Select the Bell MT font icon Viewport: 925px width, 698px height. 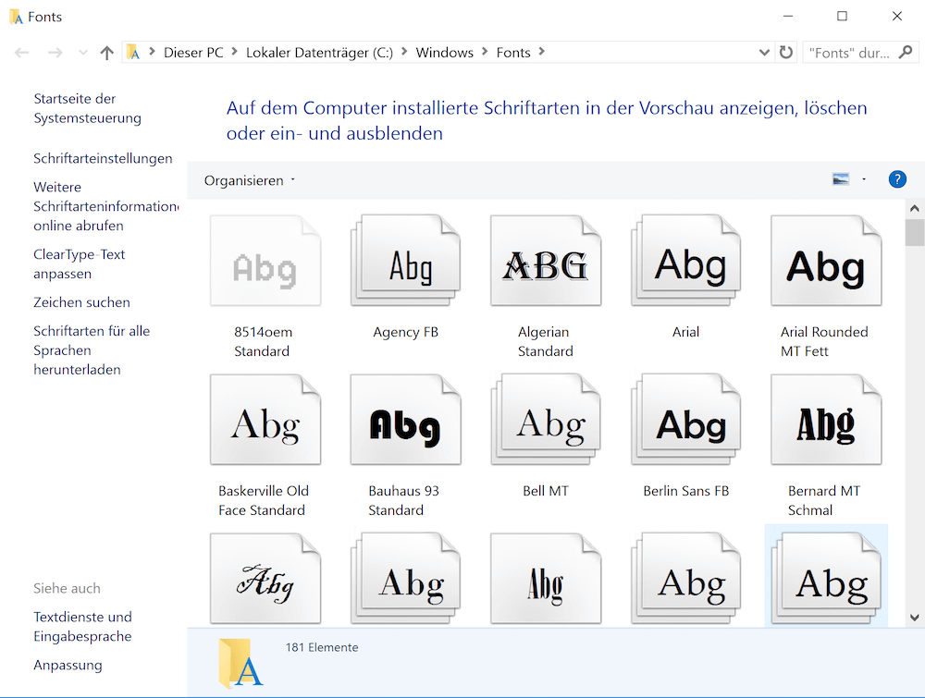[546, 420]
